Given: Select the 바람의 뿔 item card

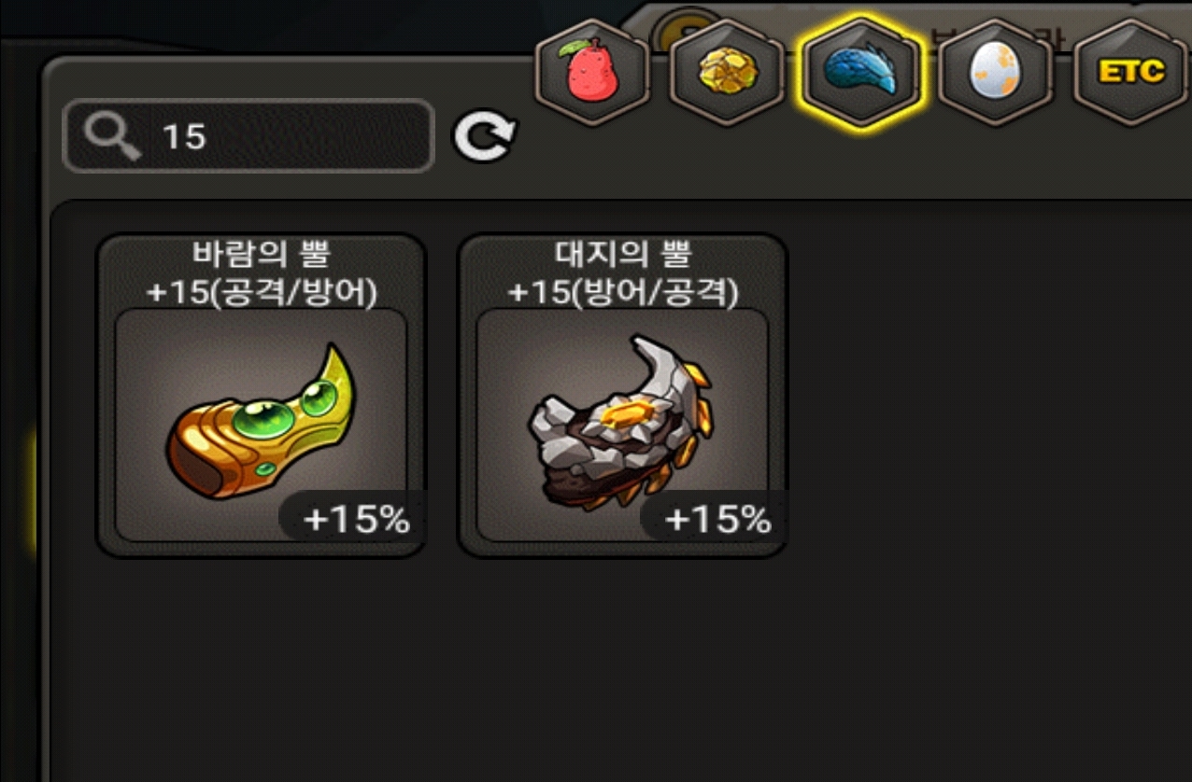Looking at the screenshot, I should (x=262, y=396).
